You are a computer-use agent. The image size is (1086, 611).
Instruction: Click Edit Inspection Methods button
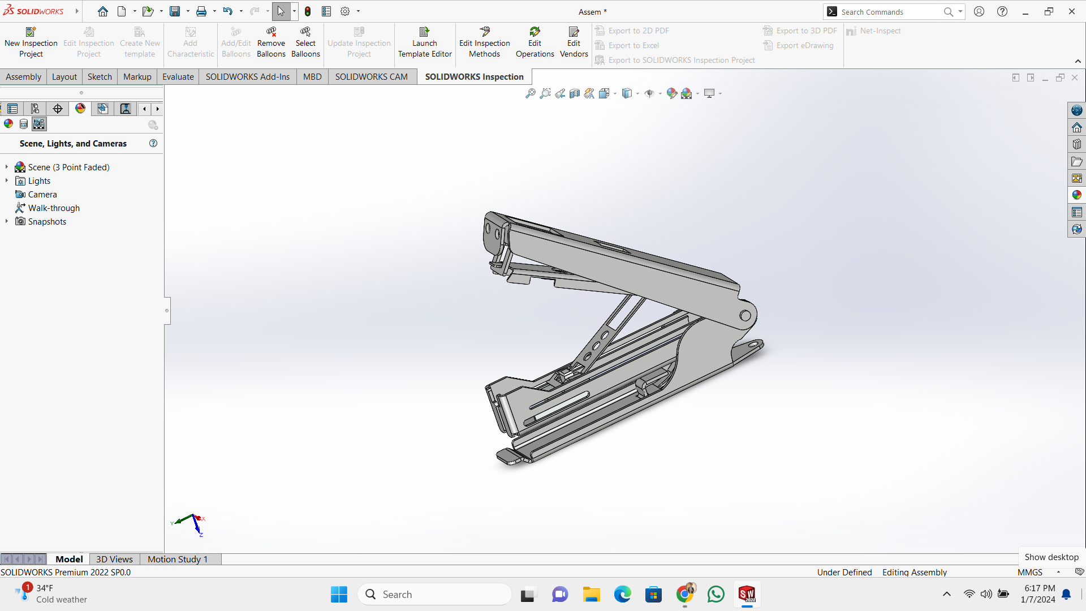click(x=485, y=42)
